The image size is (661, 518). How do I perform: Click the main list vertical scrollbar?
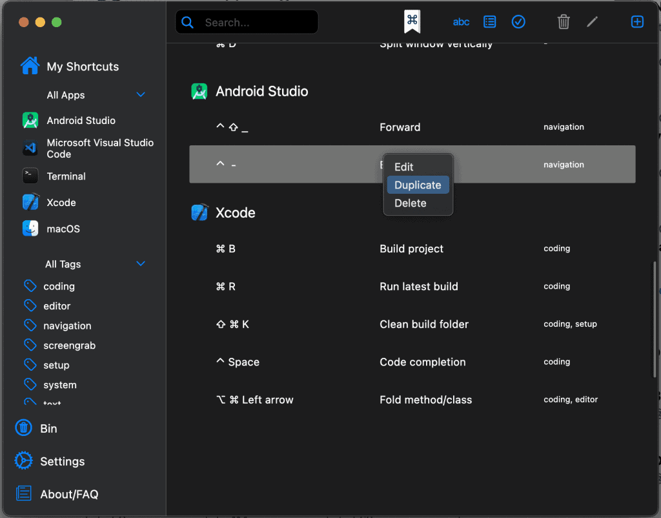pyautogui.click(x=655, y=319)
